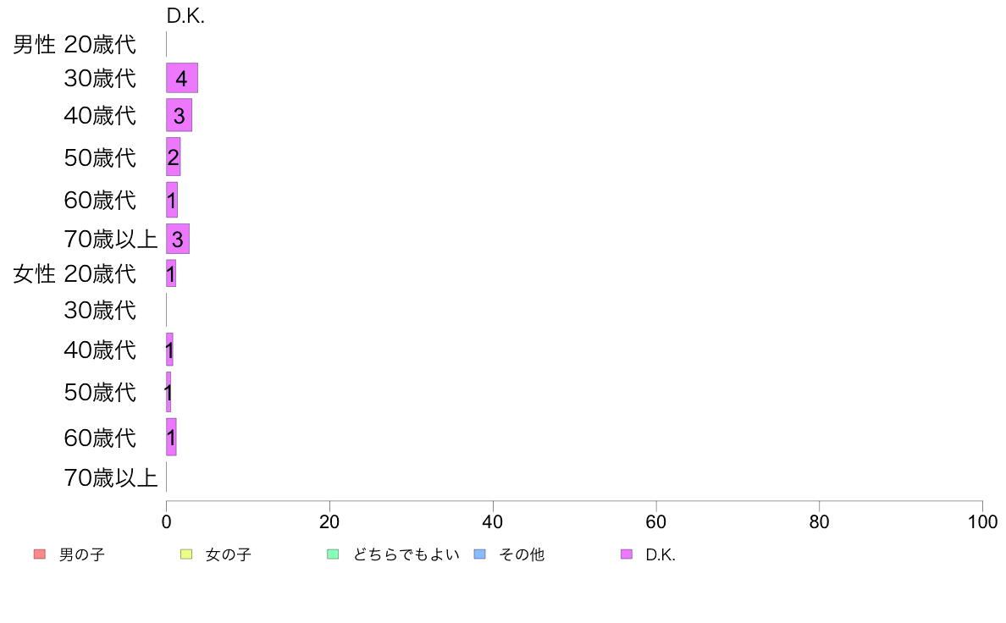Select the 男性 50歳代 bar labeled 2
The height and width of the screenshot is (623, 1006).
point(174,157)
